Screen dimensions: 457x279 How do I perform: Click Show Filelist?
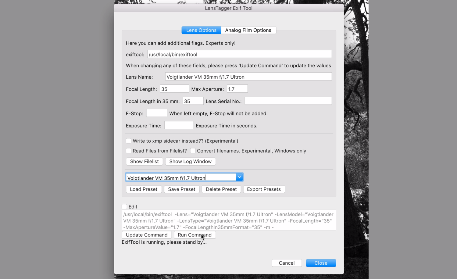pyautogui.click(x=144, y=161)
